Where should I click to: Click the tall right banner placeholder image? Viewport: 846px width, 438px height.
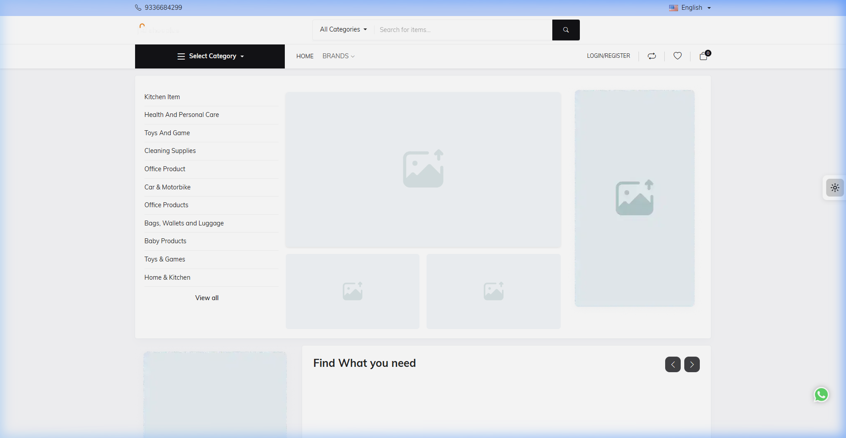(634, 198)
